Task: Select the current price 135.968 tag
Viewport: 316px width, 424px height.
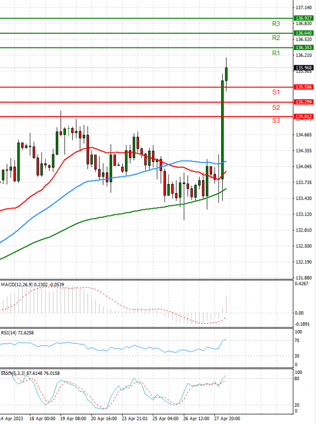Action: click(303, 68)
